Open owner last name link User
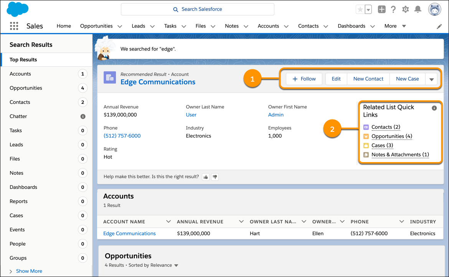The width and height of the screenshot is (449, 277). coord(191,115)
